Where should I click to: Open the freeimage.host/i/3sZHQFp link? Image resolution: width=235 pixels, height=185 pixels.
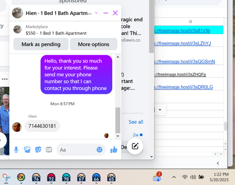[x=180, y=74]
